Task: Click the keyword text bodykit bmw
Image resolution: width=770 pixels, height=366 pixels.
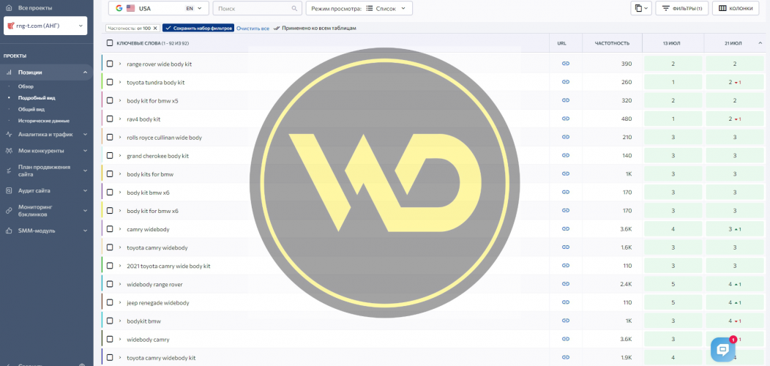Action: pos(144,321)
